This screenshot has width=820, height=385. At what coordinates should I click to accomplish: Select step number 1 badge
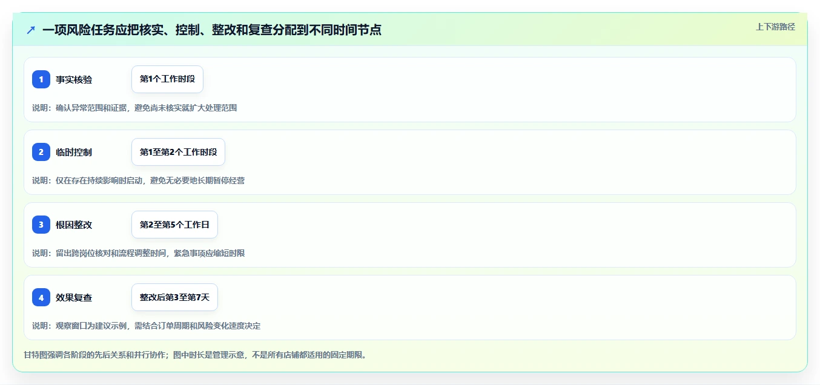[x=41, y=79]
